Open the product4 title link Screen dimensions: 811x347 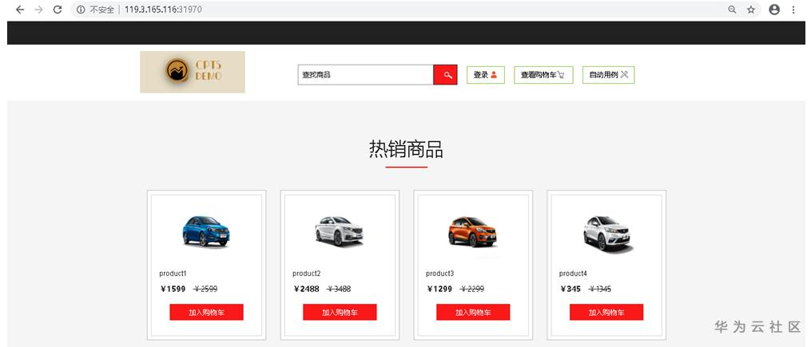[x=573, y=273]
